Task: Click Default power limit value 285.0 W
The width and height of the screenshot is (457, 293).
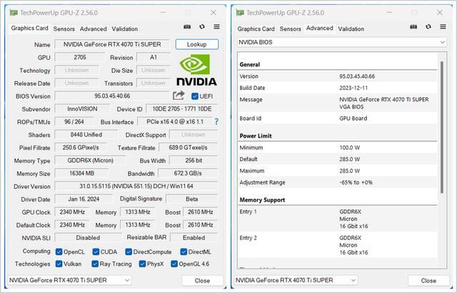Action: click(x=349, y=159)
